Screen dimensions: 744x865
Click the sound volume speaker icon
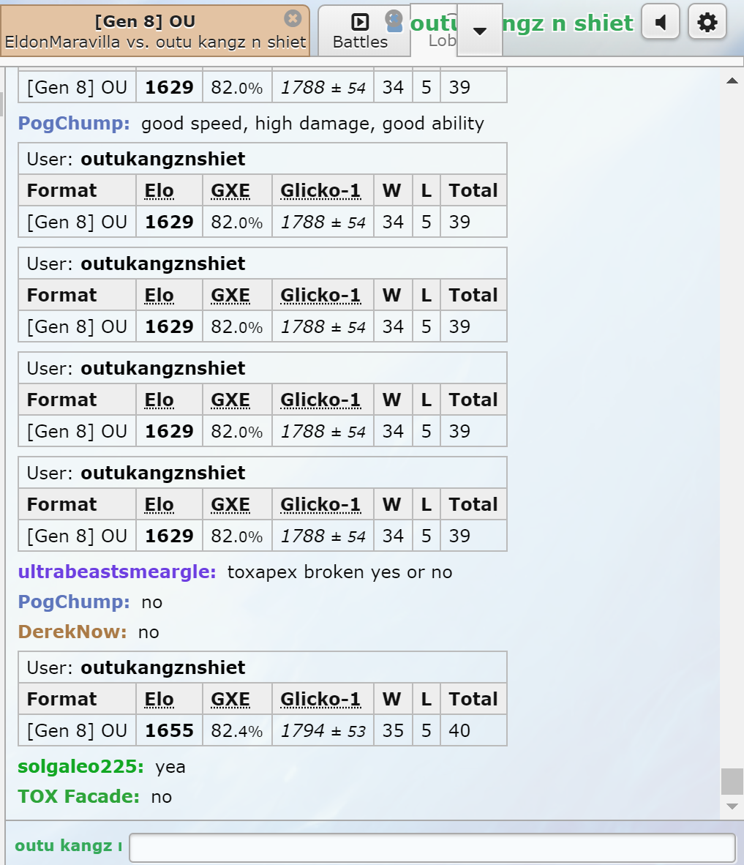pos(661,23)
